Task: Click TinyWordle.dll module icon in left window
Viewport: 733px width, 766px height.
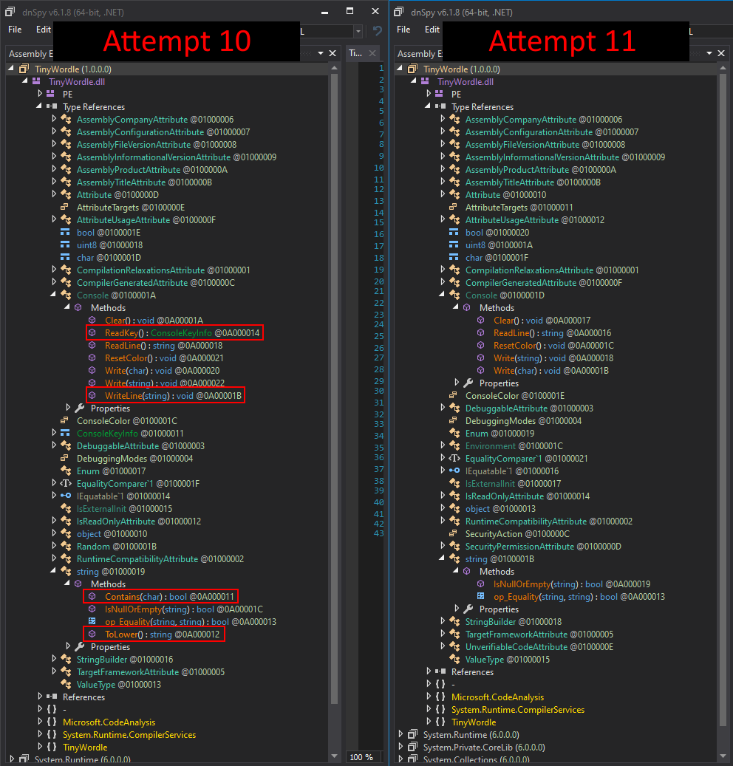Action: point(36,81)
